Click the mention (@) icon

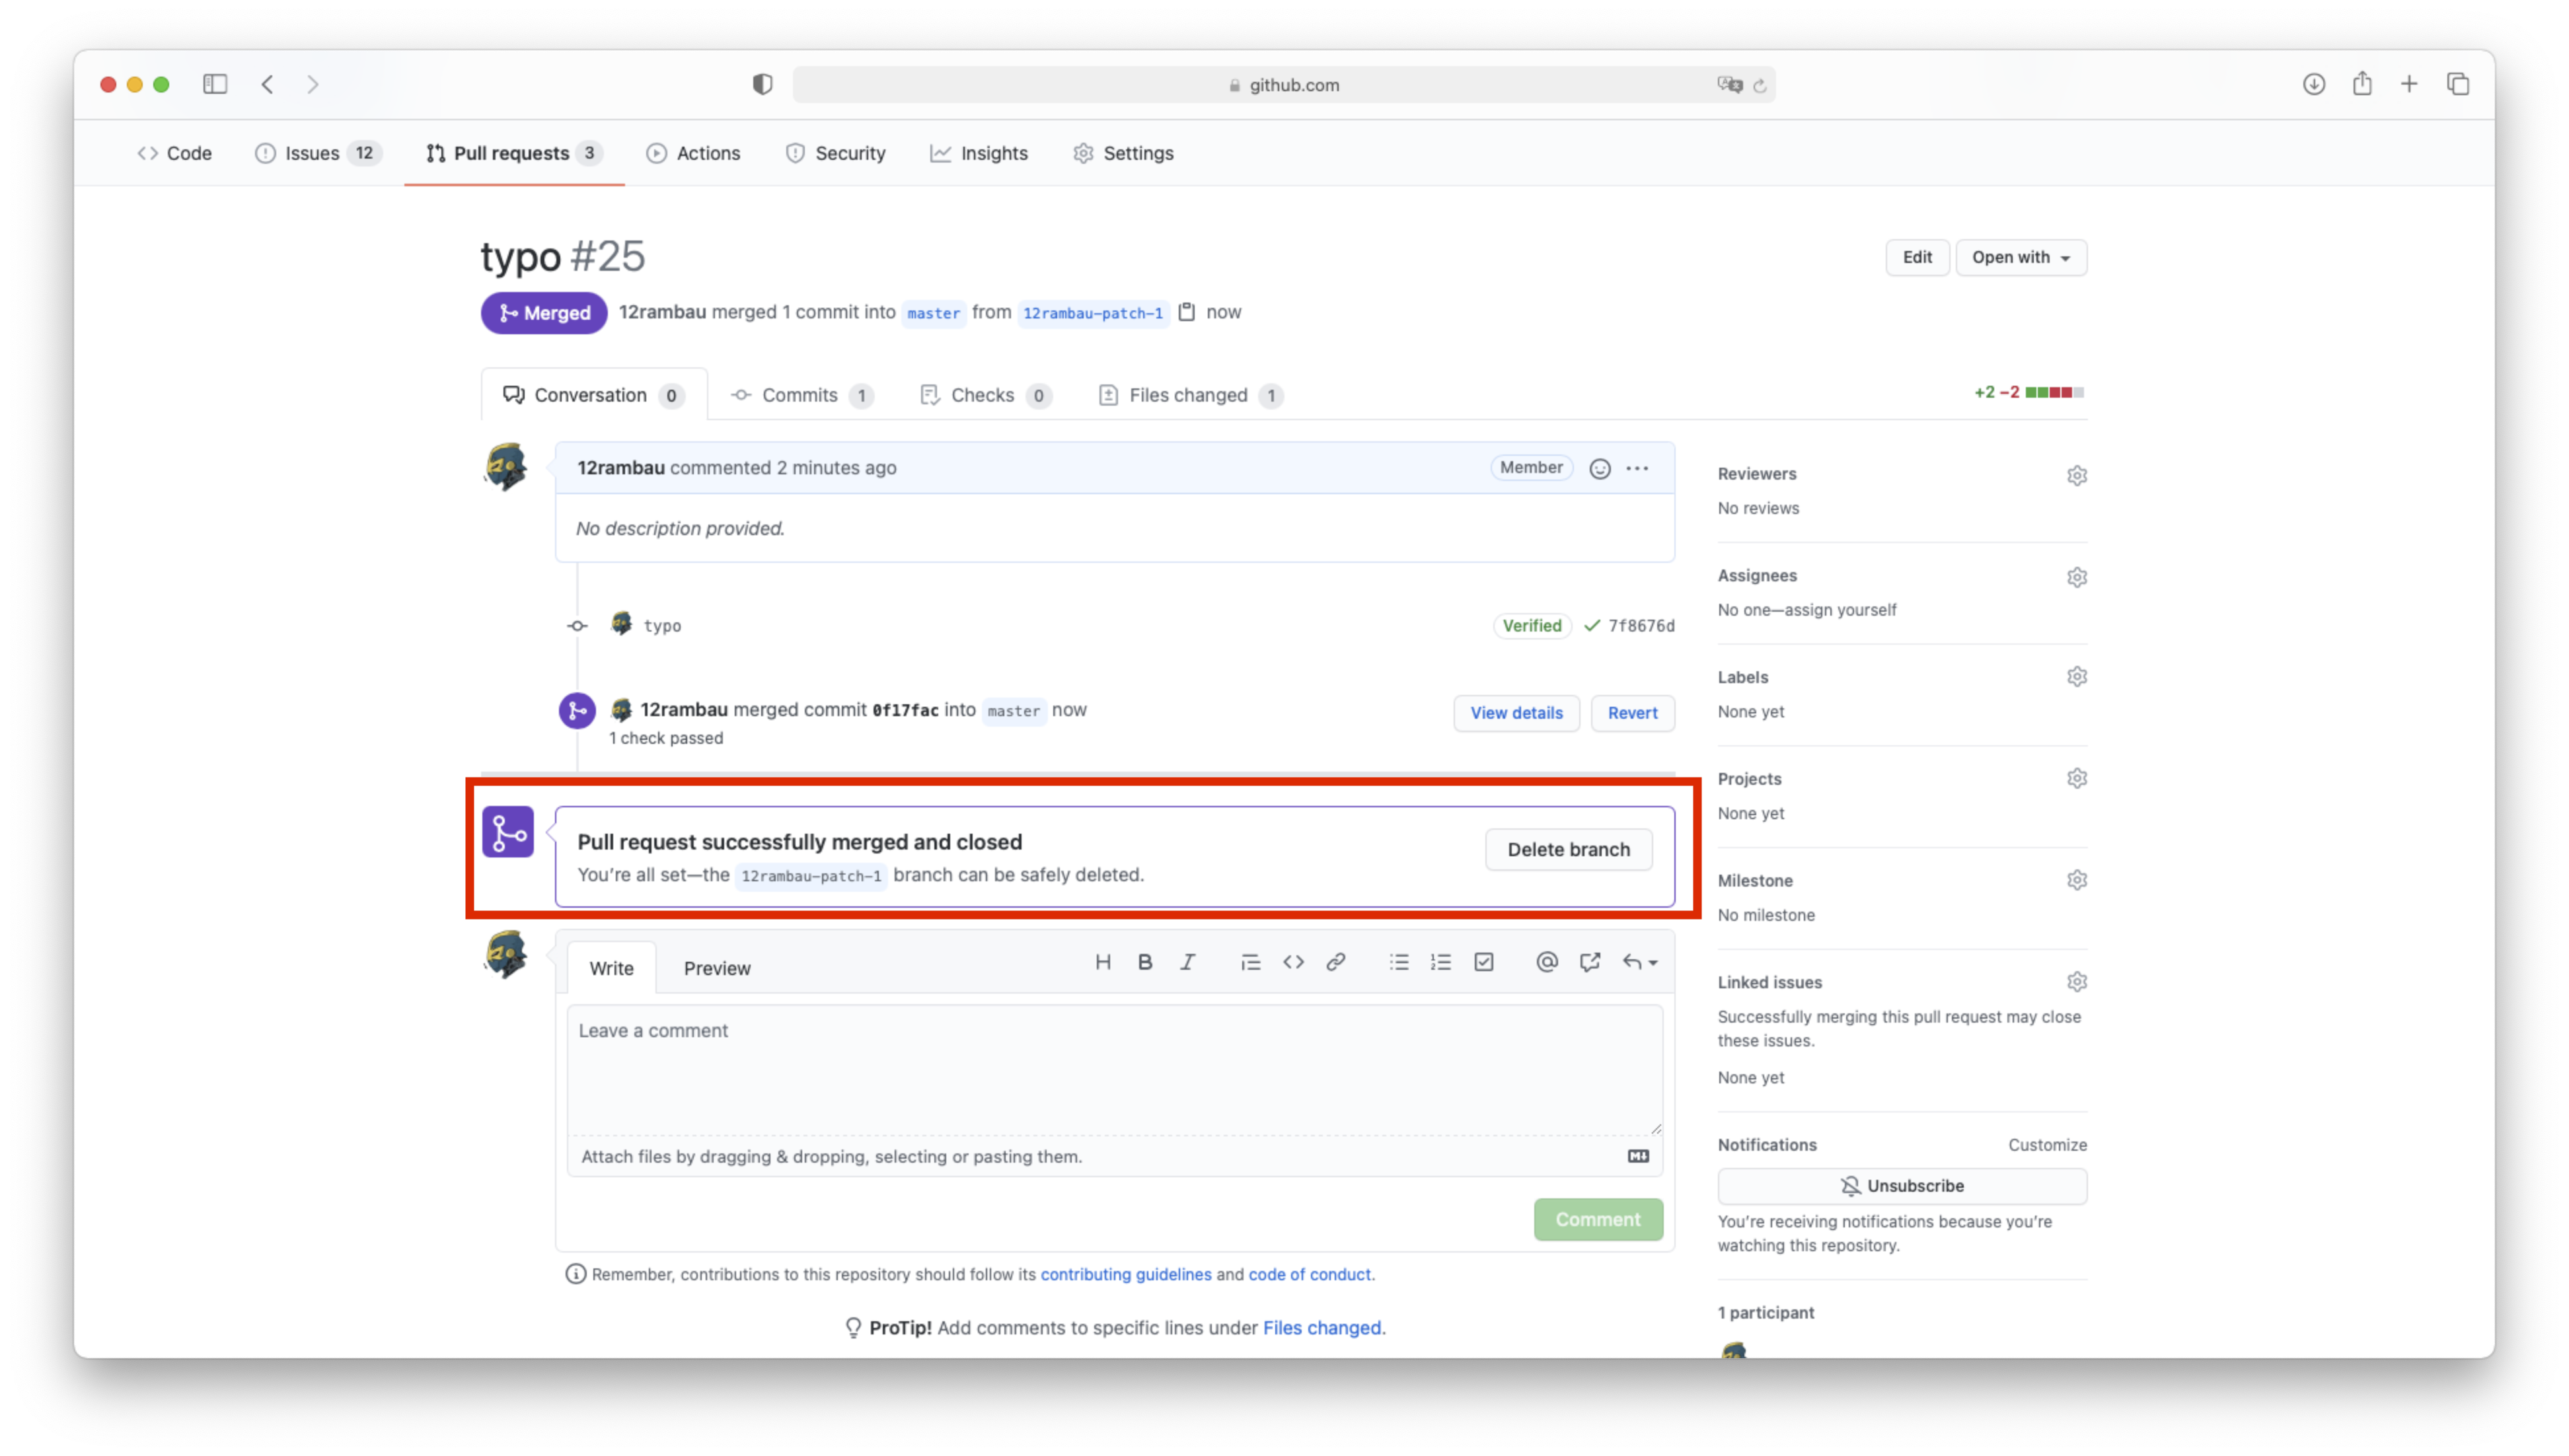click(x=1546, y=962)
